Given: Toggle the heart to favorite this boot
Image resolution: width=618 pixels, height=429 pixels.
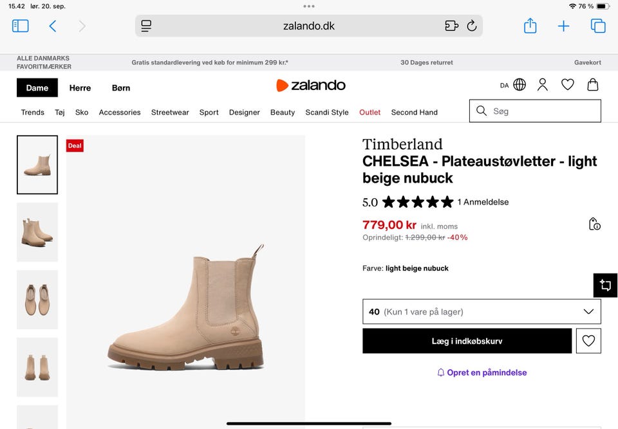Looking at the screenshot, I should (x=588, y=341).
